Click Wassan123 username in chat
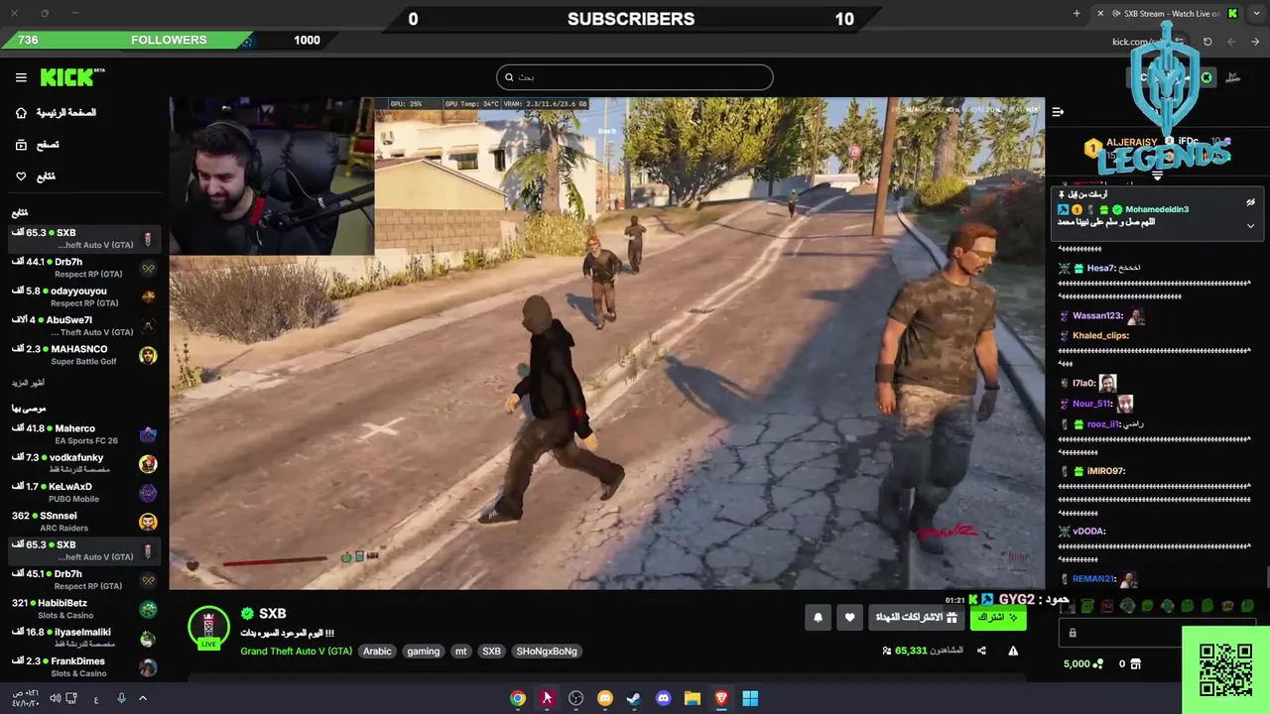Screen dimensions: 1270x714 (1097, 316)
